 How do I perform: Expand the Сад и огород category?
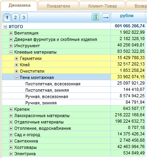click(x=11, y=135)
